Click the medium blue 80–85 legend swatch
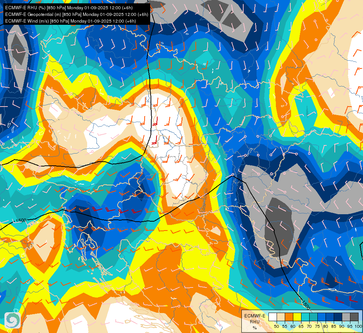 pos(330,317)
